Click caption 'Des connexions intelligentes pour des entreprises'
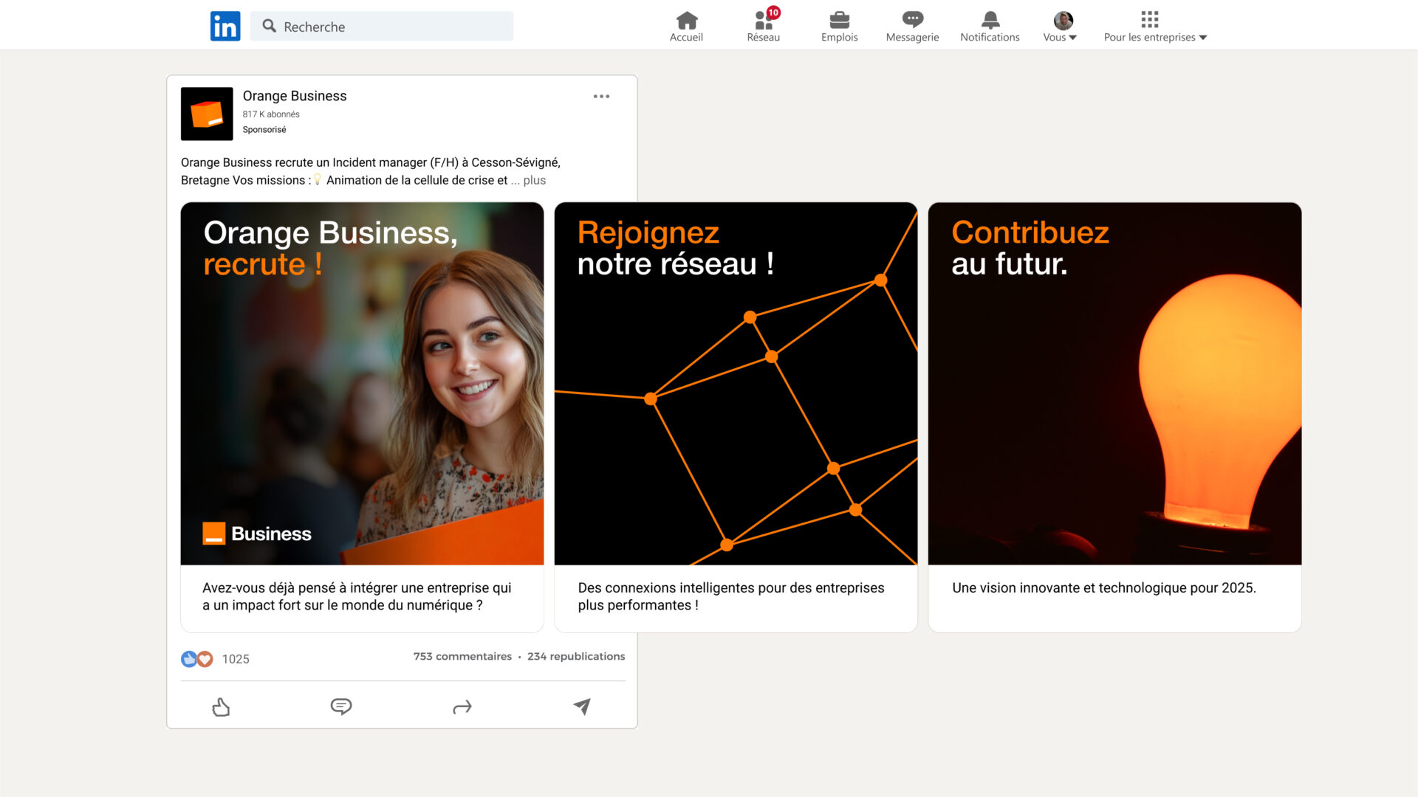Image resolution: width=1418 pixels, height=797 pixels. pos(731,596)
